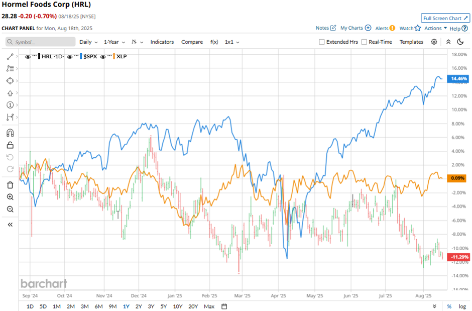472x311 pixels.
Task: Open $SPX series options ellipsis
Action: pyautogui.click(x=76, y=56)
